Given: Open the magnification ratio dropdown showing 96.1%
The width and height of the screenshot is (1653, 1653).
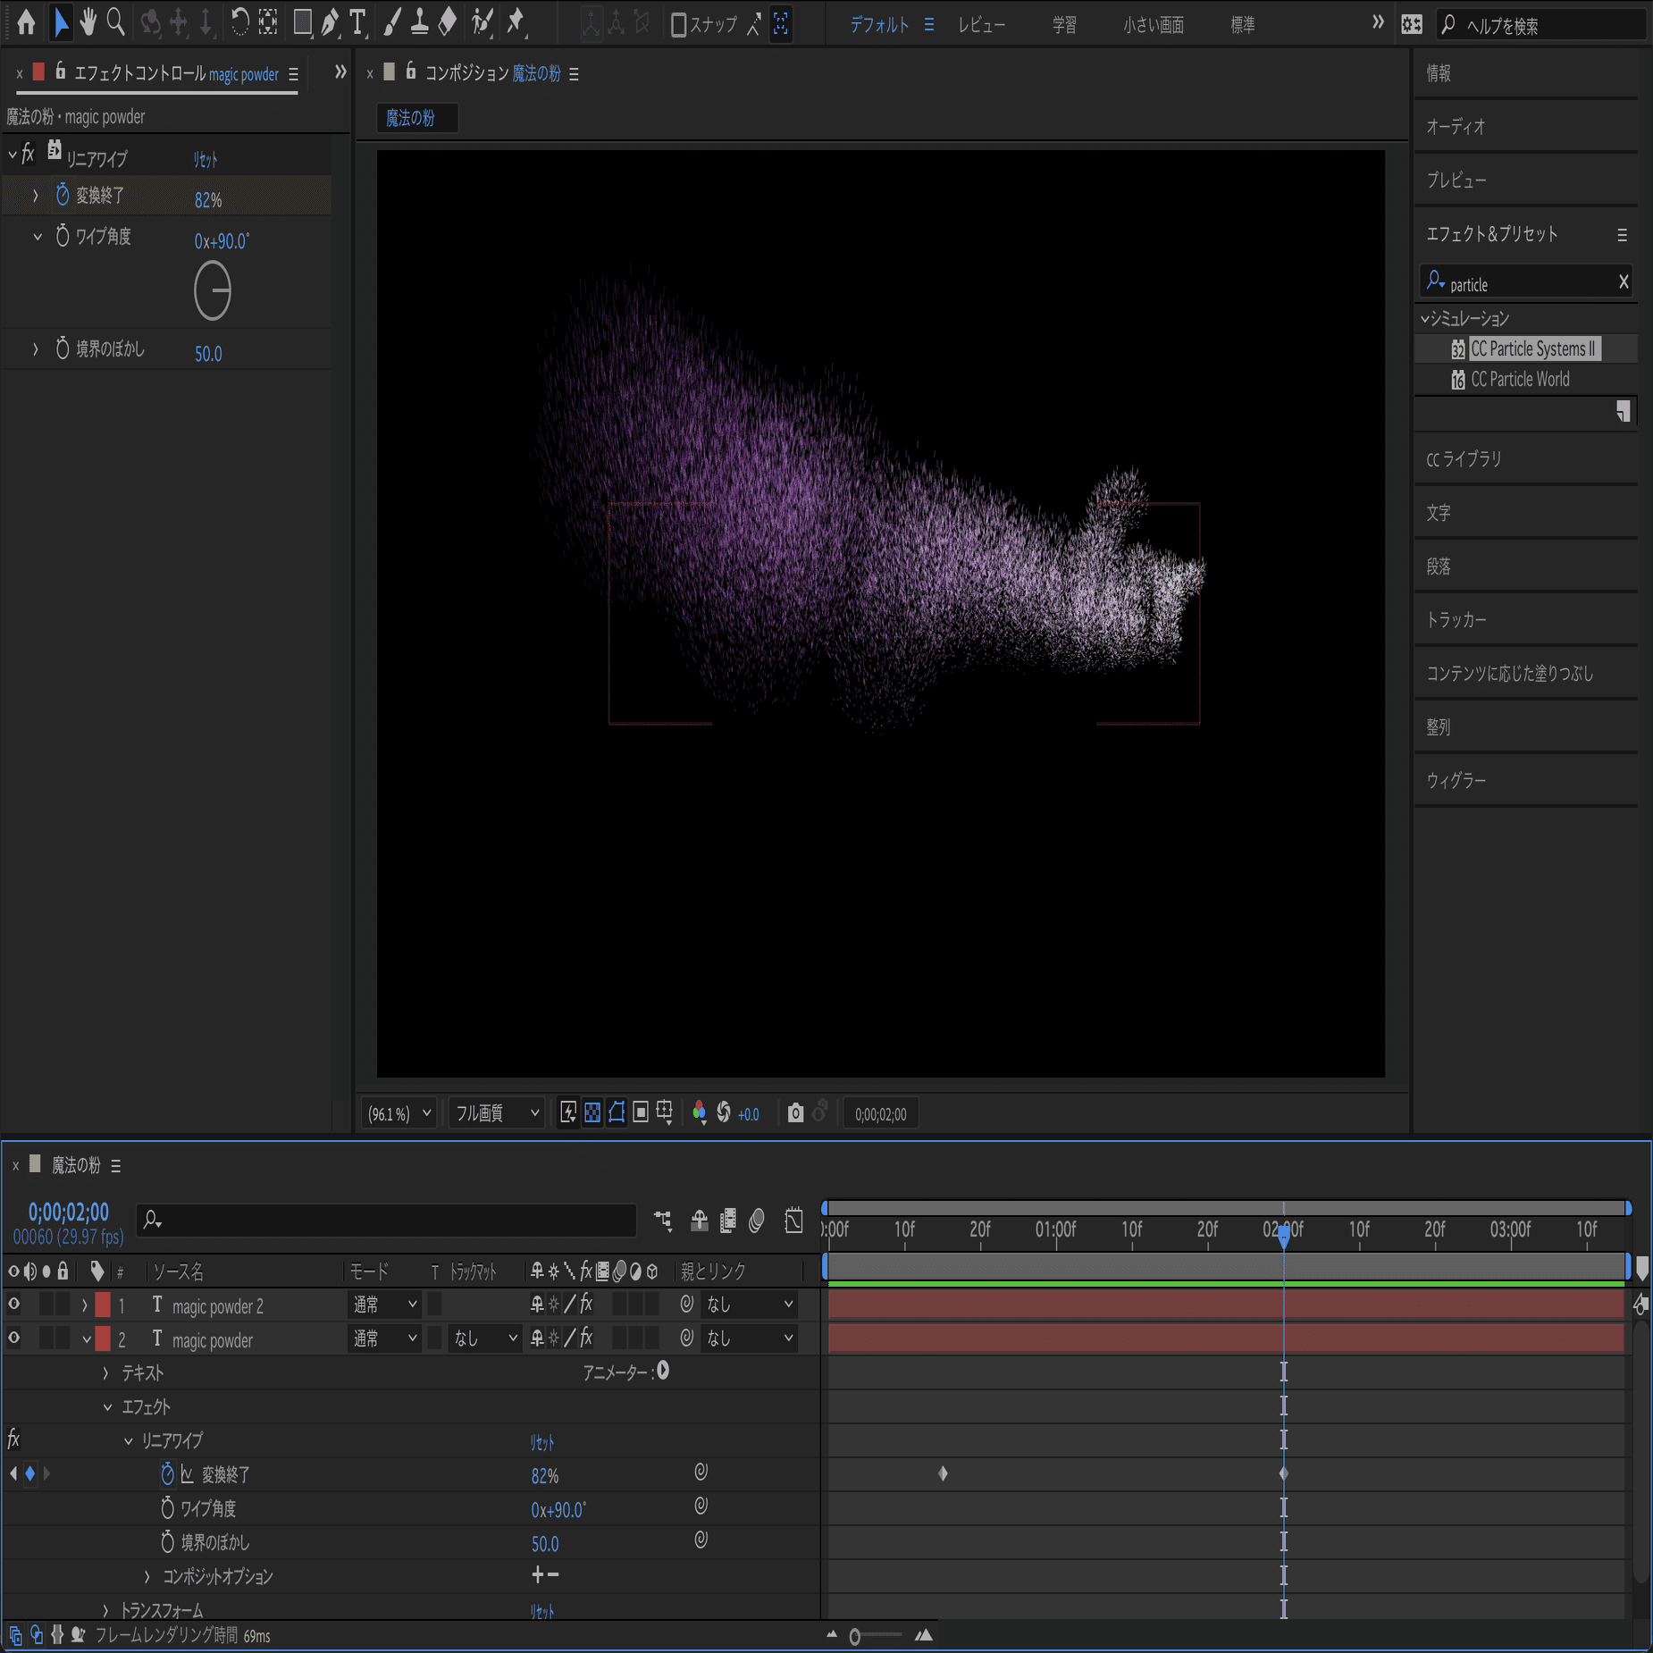Looking at the screenshot, I should click(399, 1112).
